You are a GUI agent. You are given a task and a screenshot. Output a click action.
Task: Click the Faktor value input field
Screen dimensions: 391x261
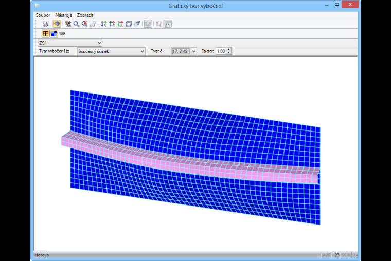pyautogui.click(x=221, y=51)
